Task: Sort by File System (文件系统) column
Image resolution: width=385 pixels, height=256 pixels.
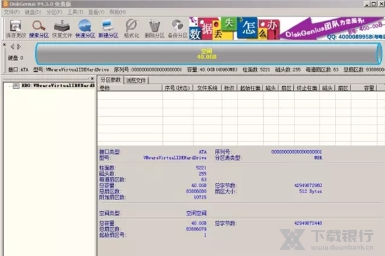Action: pyautogui.click(x=207, y=88)
